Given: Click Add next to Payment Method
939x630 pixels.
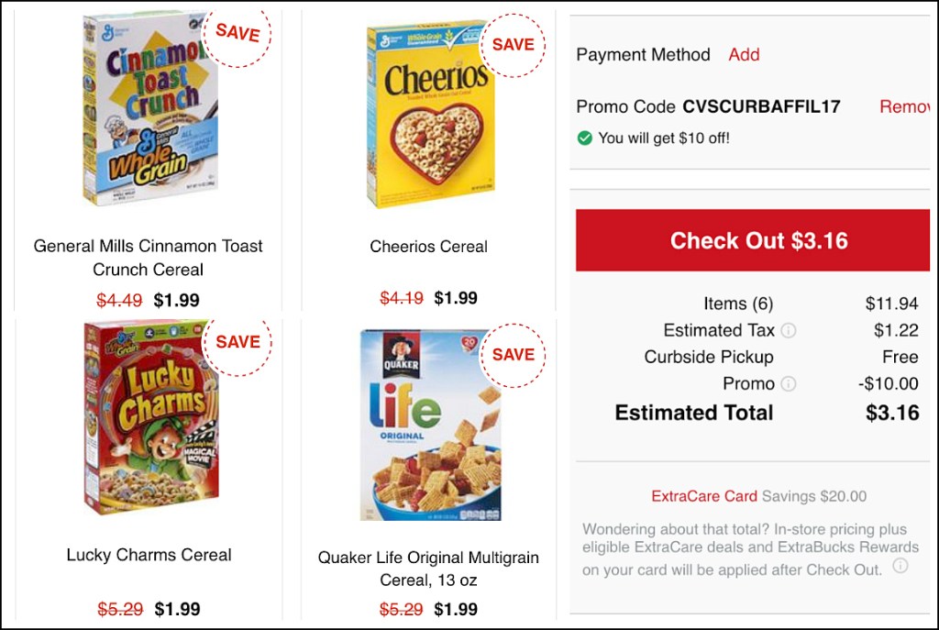Looking at the screenshot, I should pos(744,55).
